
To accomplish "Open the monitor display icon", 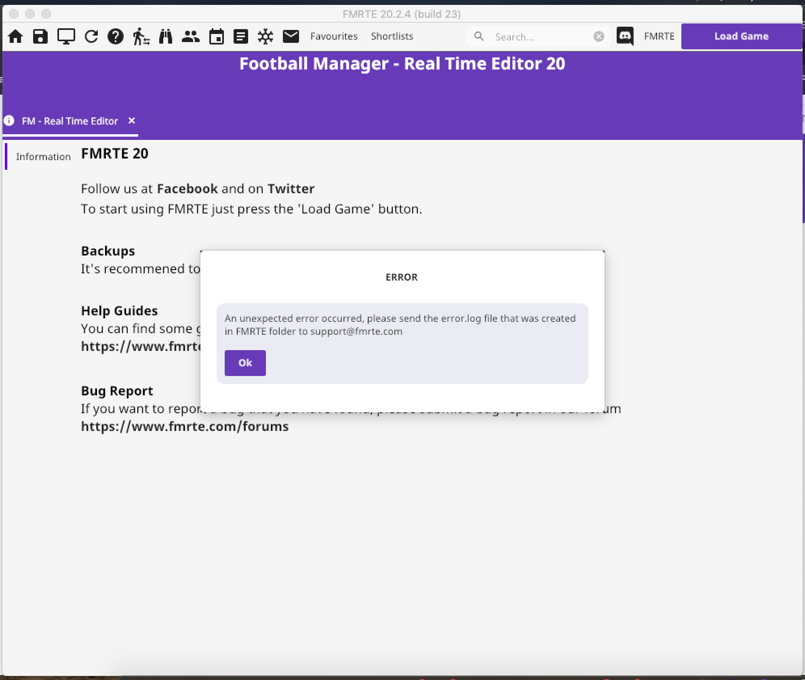I will [x=66, y=36].
